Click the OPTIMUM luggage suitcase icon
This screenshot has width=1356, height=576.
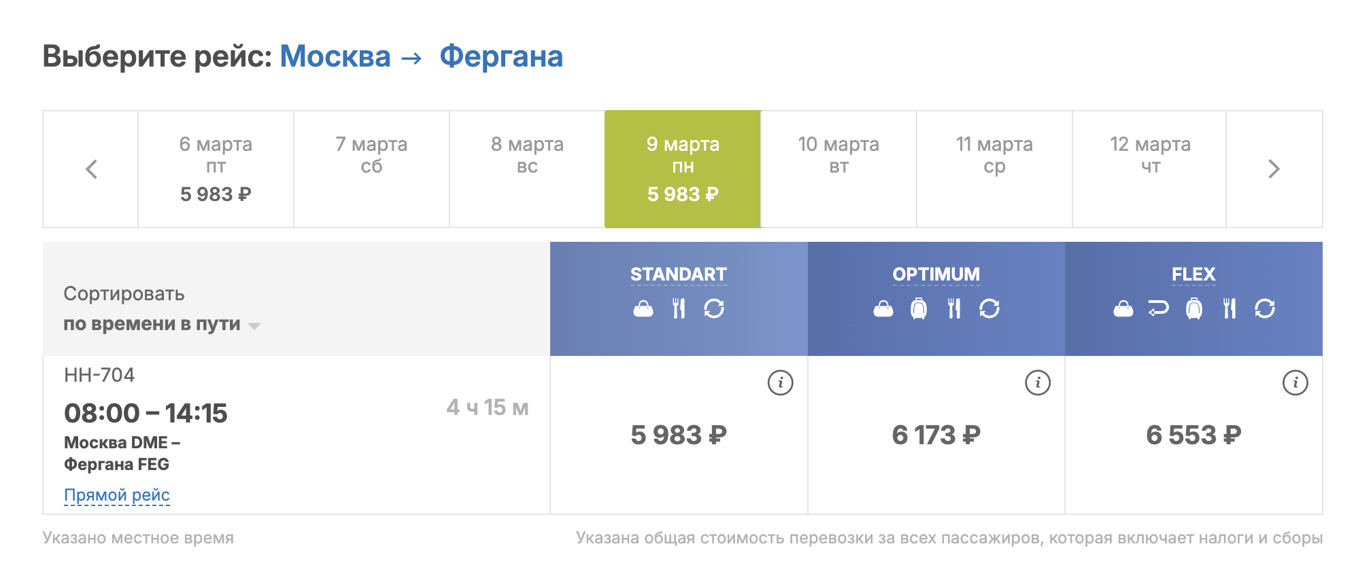(x=919, y=309)
